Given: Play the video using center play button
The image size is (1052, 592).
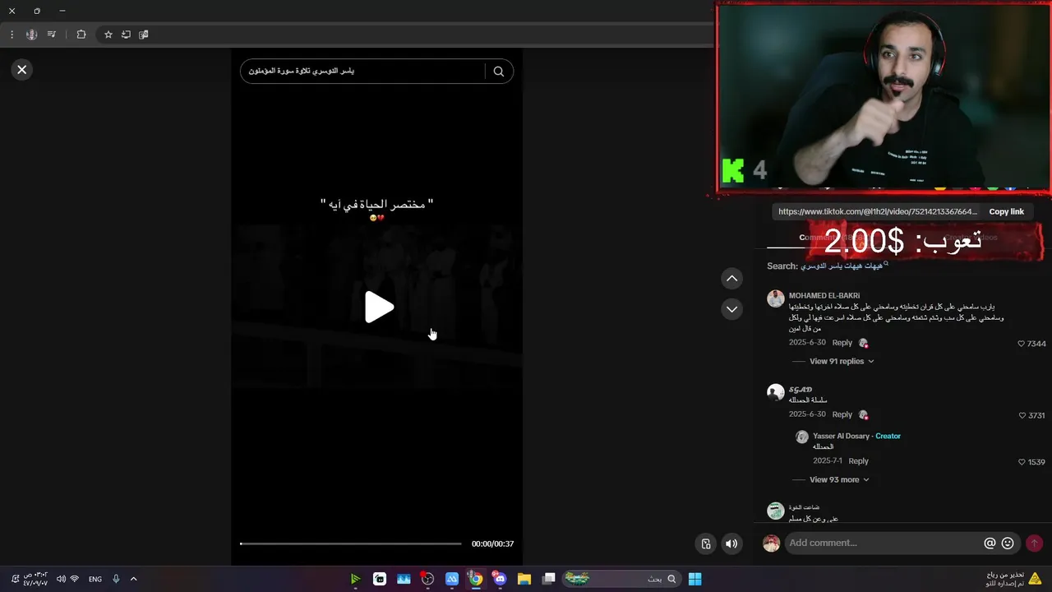Looking at the screenshot, I should point(379,307).
